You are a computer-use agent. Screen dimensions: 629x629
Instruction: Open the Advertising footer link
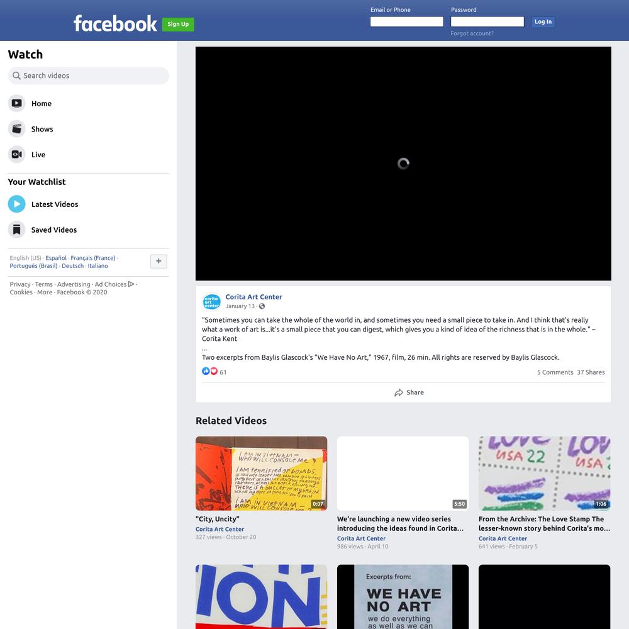coord(74,284)
